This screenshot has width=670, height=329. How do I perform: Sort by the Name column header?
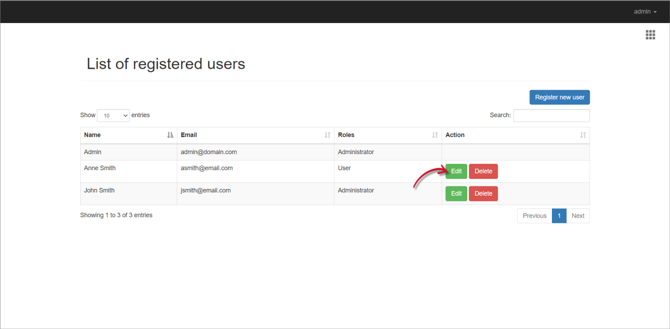(92, 135)
